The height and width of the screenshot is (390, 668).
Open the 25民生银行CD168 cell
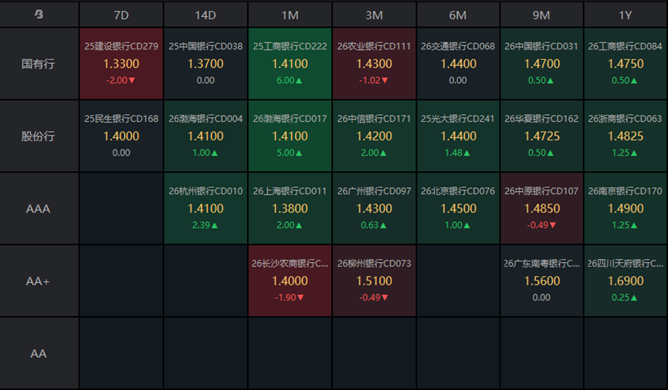pyautogui.click(x=121, y=136)
